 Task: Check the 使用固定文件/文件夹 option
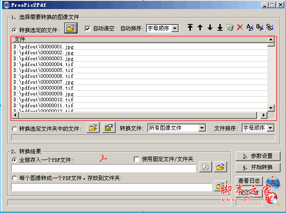point(136,159)
